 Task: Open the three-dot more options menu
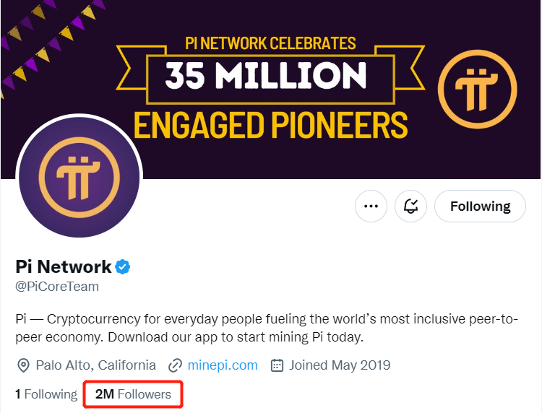pos(371,206)
